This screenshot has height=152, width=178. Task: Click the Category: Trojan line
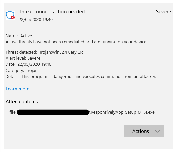[22, 71]
